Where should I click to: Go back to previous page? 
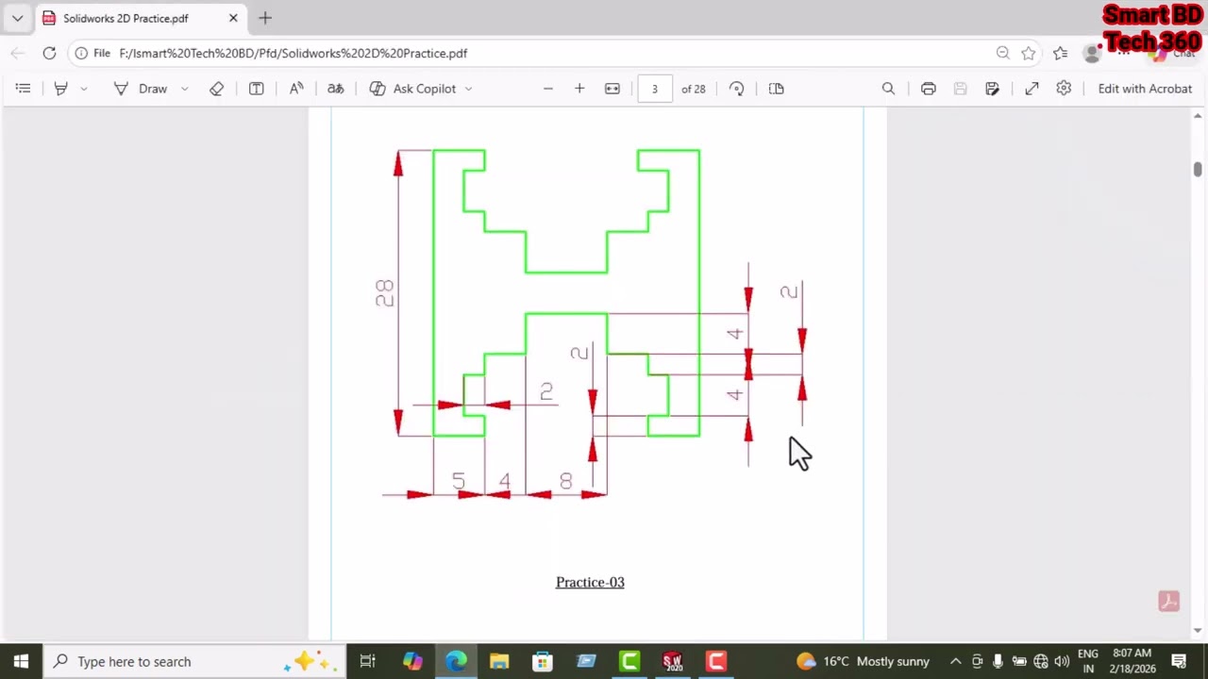point(18,53)
